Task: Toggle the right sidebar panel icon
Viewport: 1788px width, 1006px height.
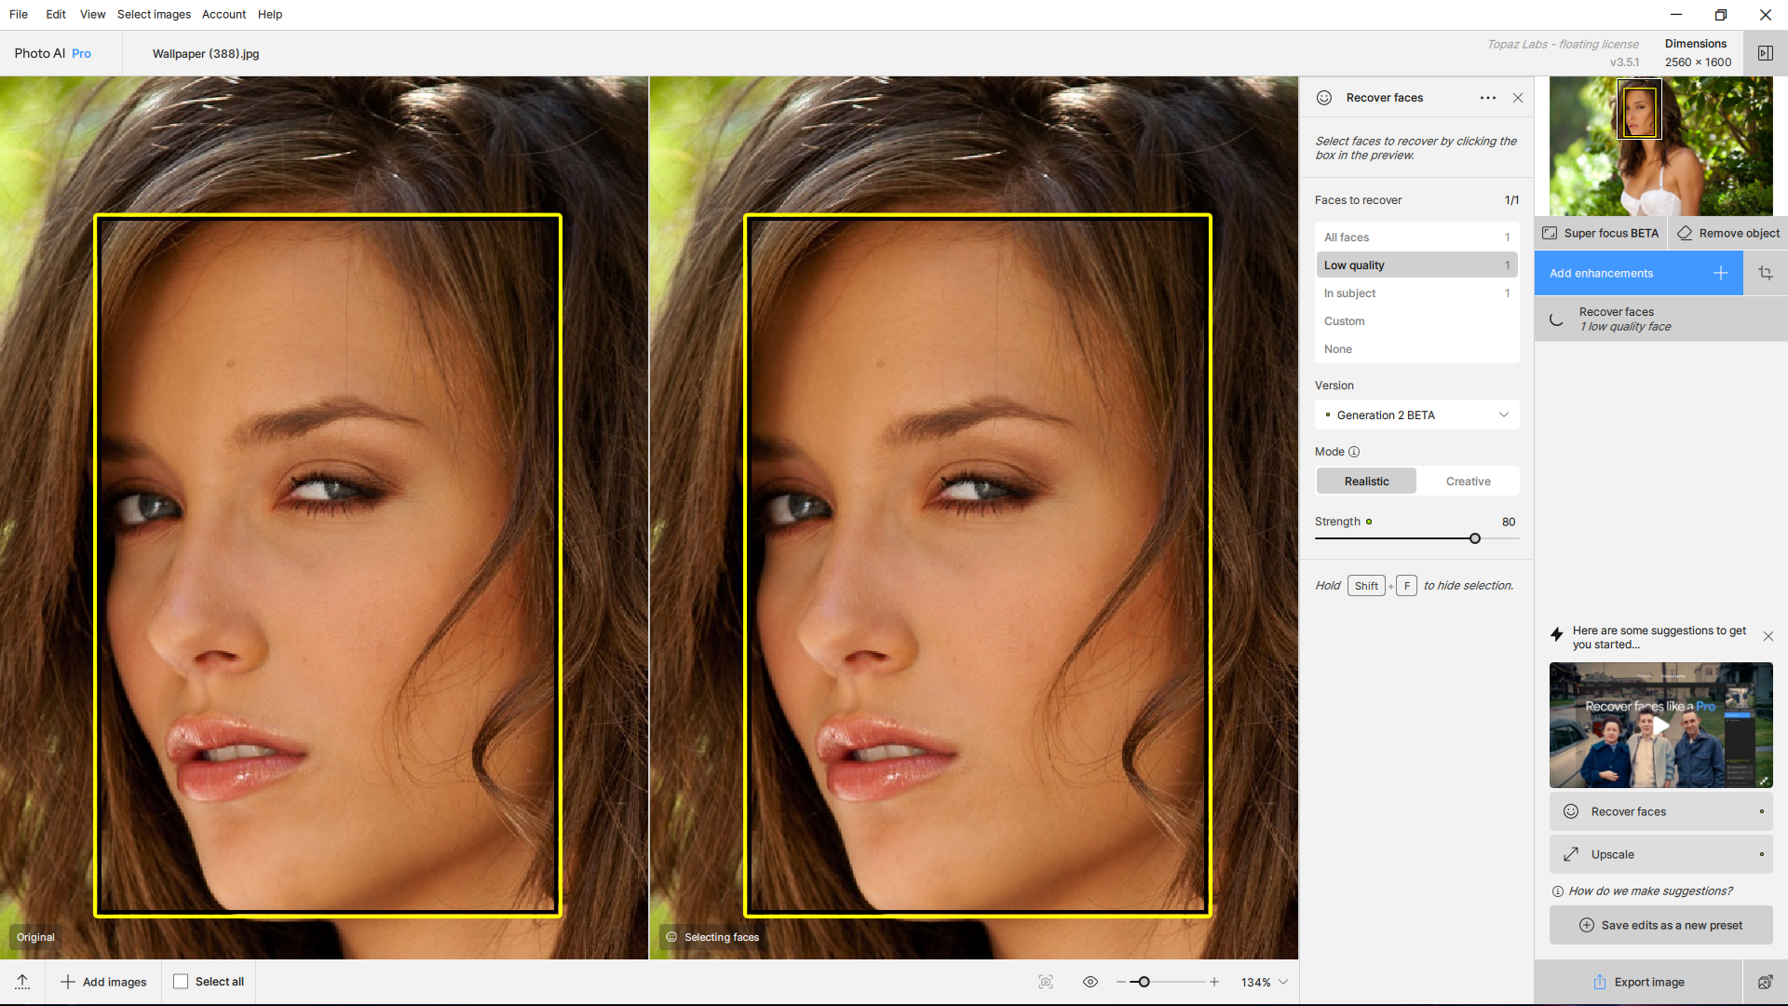Action: coord(1765,53)
